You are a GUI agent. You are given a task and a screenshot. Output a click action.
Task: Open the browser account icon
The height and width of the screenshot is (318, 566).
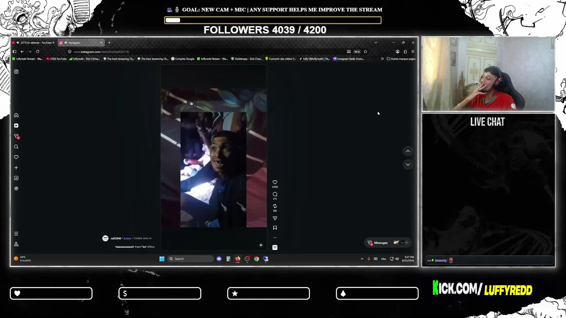[398, 52]
